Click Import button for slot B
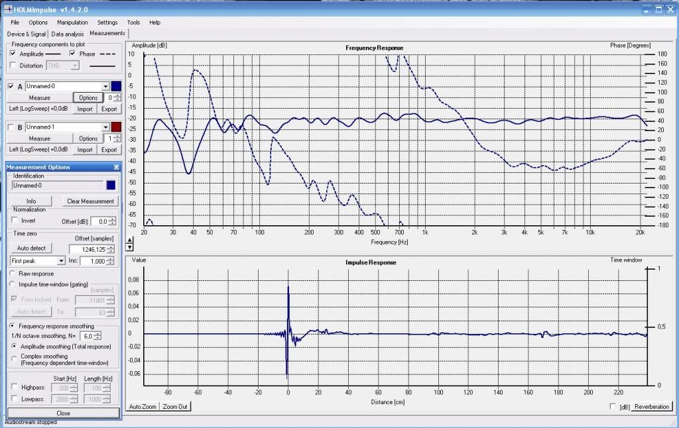 85,150
